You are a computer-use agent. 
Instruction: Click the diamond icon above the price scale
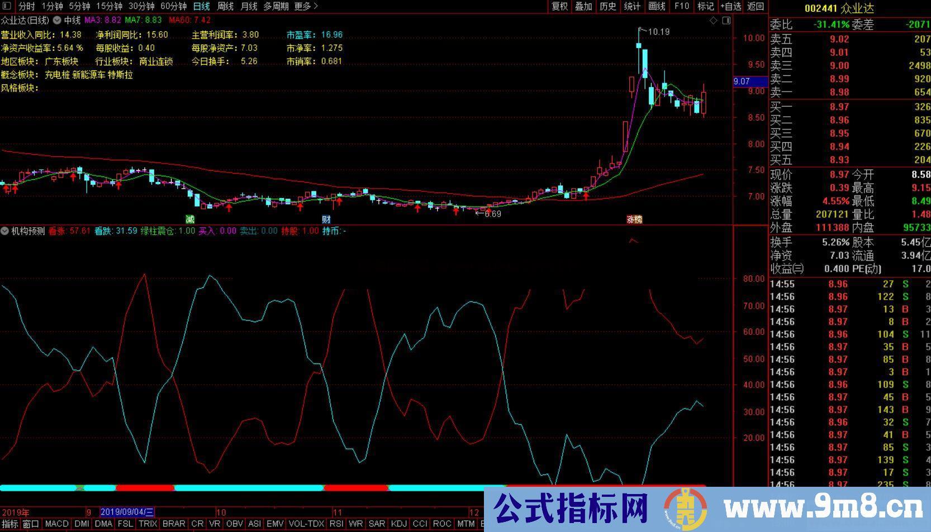pyautogui.click(x=714, y=20)
